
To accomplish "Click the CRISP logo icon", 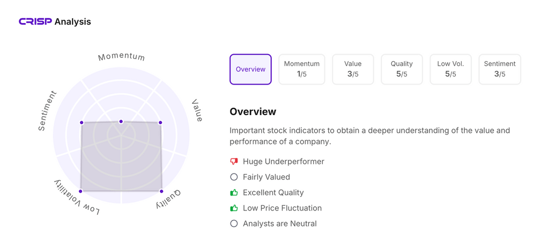I will pos(35,22).
